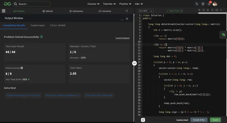
Task: Toggle the light/dark theme sun icon
Action: pos(203,4)
